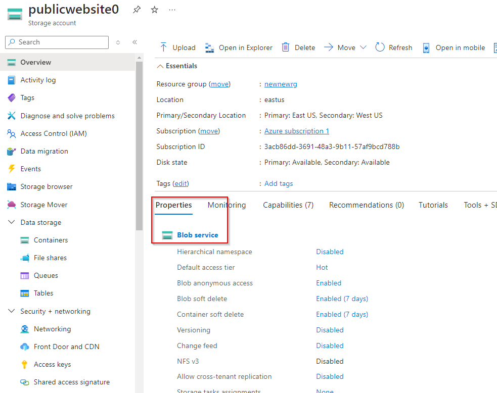This screenshot has height=393, width=497.
Task: Click the Events lightning icon
Action: pos(12,169)
